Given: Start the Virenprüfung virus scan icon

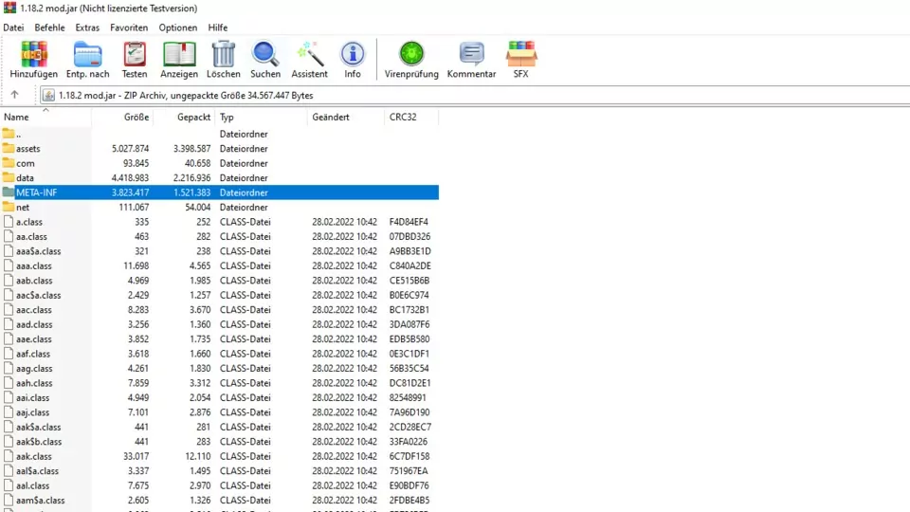Looking at the screenshot, I should (x=411, y=59).
